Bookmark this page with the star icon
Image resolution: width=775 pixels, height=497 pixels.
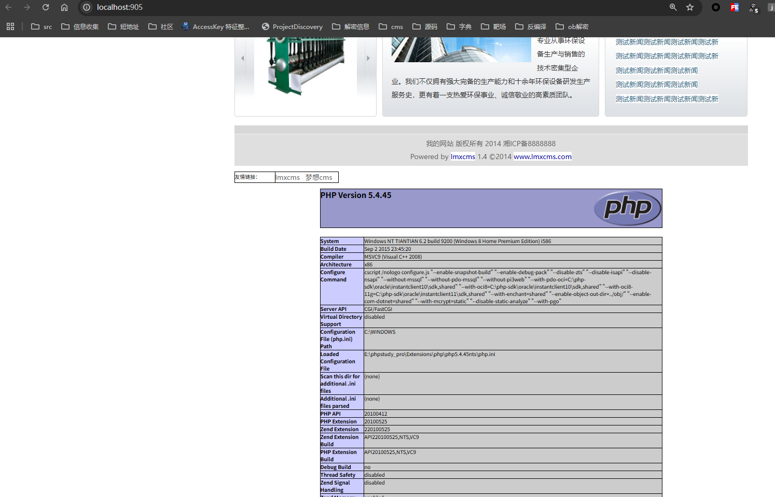690,7
